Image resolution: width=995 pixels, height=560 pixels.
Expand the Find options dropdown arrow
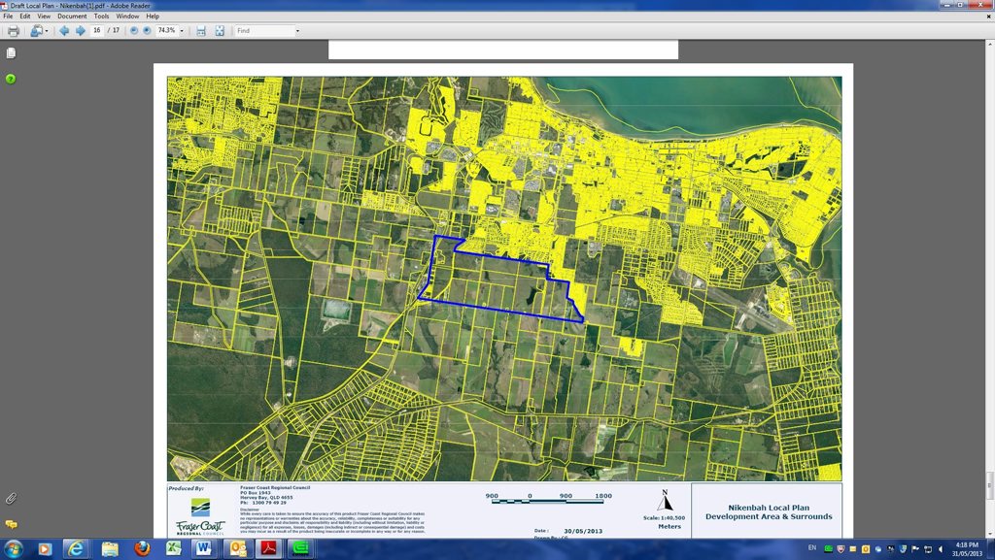pyautogui.click(x=297, y=31)
